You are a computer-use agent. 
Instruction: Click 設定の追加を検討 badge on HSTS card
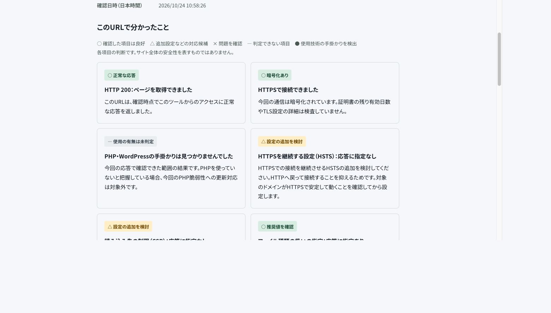(282, 142)
